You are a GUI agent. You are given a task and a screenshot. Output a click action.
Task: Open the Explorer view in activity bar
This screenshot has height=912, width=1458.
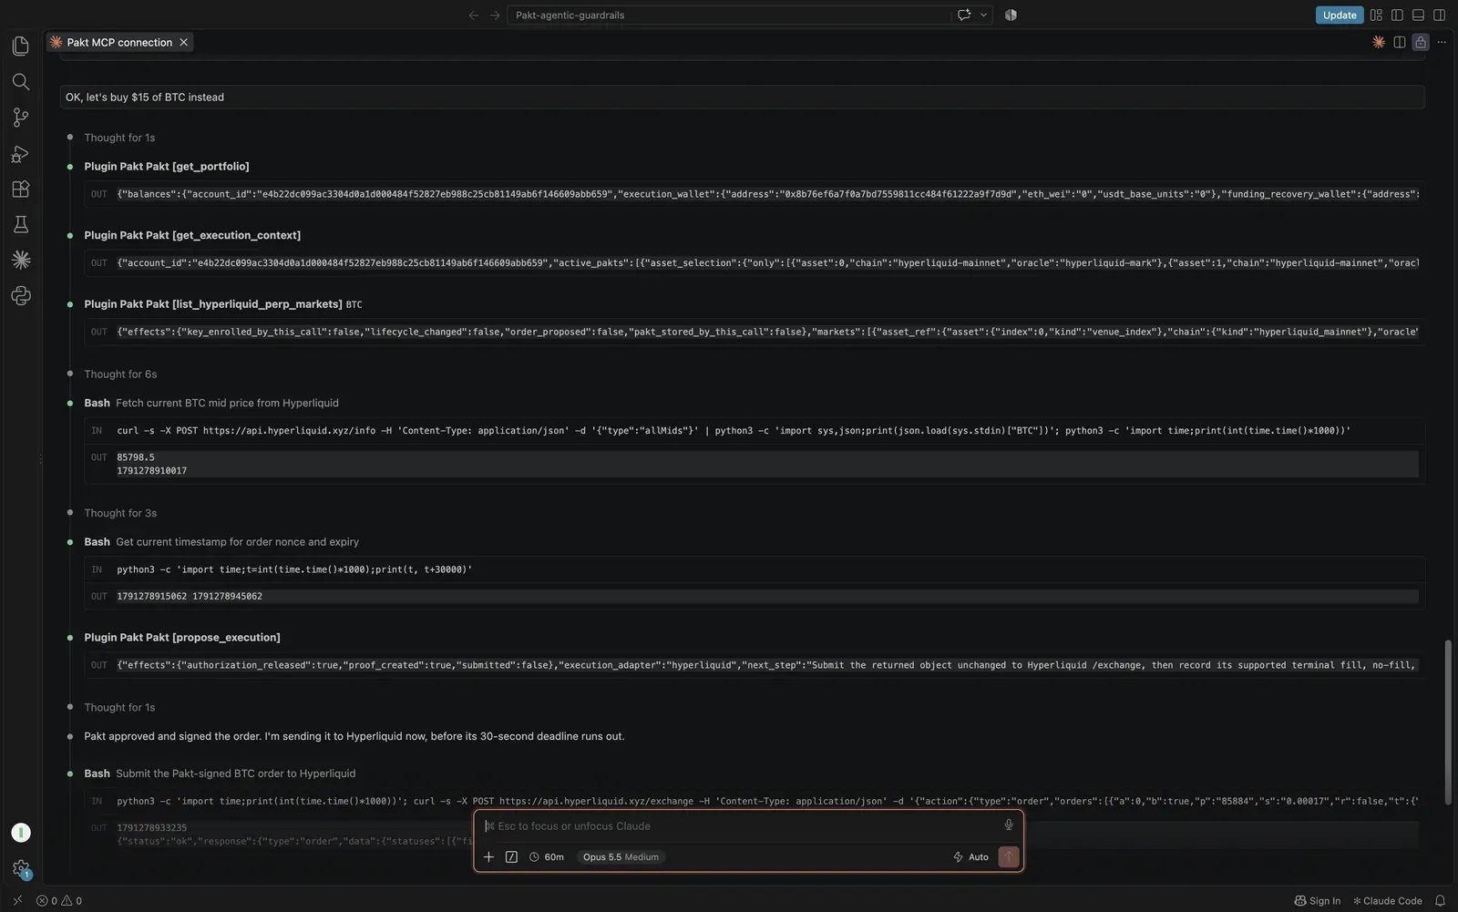click(x=20, y=46)
